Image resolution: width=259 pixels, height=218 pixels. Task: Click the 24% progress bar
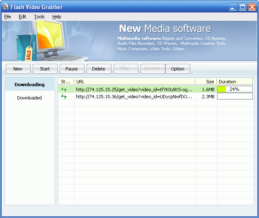point(235,89)
